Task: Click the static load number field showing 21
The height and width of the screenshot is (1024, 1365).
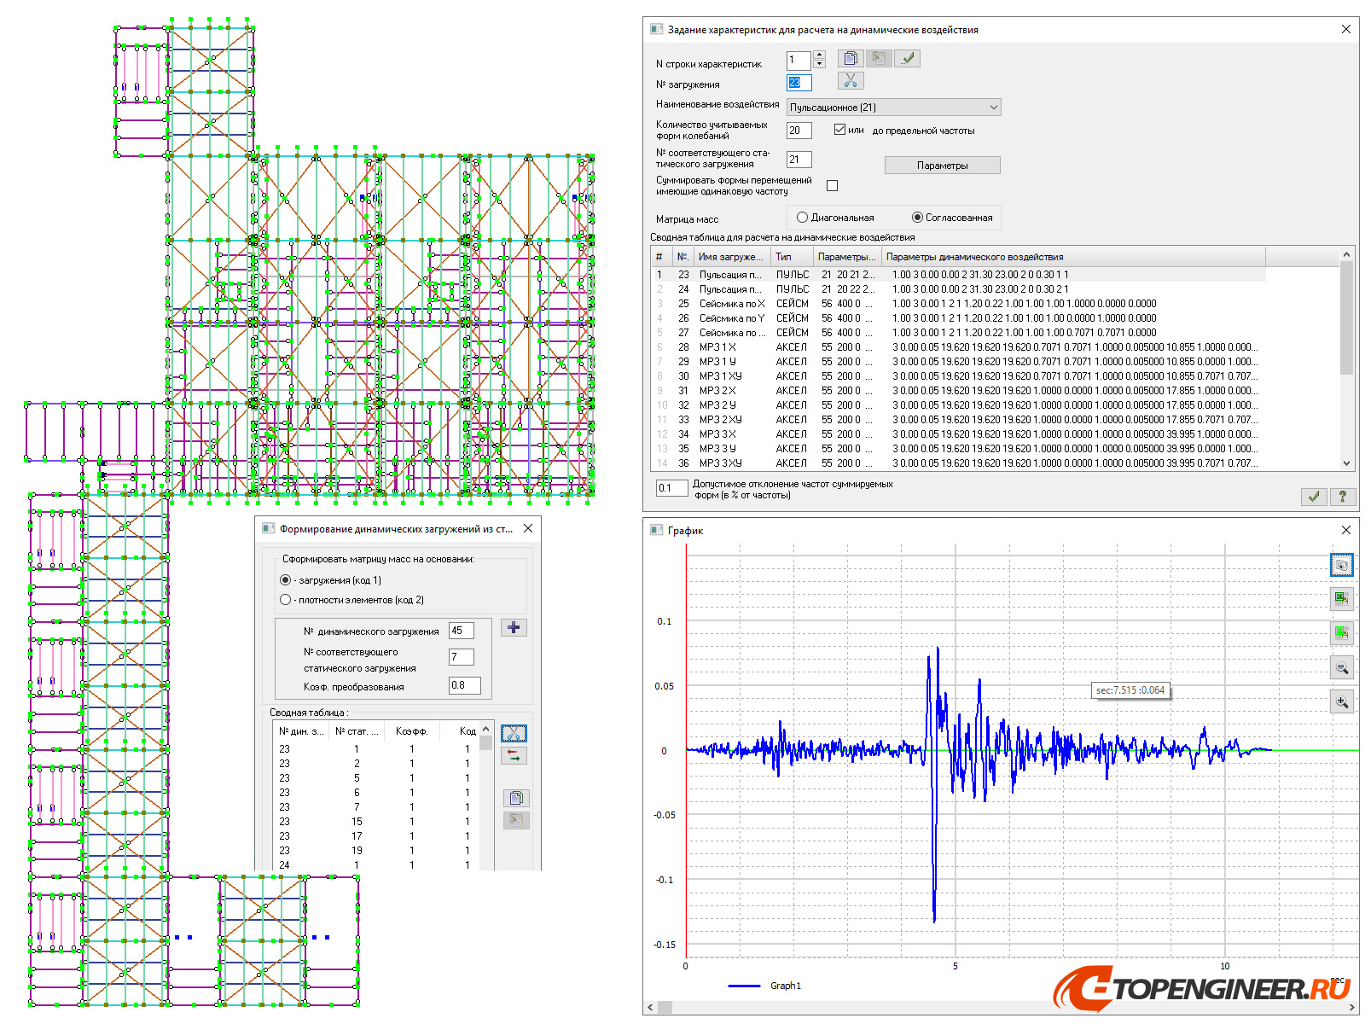Action: 799,160
